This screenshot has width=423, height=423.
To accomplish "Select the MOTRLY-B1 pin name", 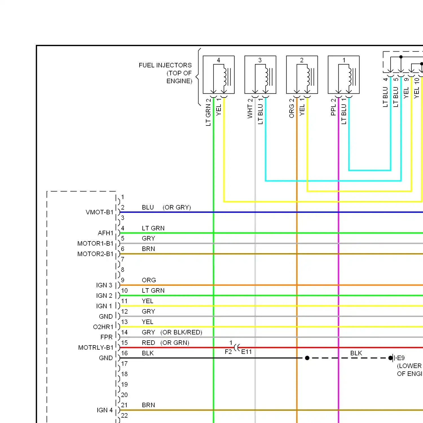I will pyautogui.click(x=96, y=347).
